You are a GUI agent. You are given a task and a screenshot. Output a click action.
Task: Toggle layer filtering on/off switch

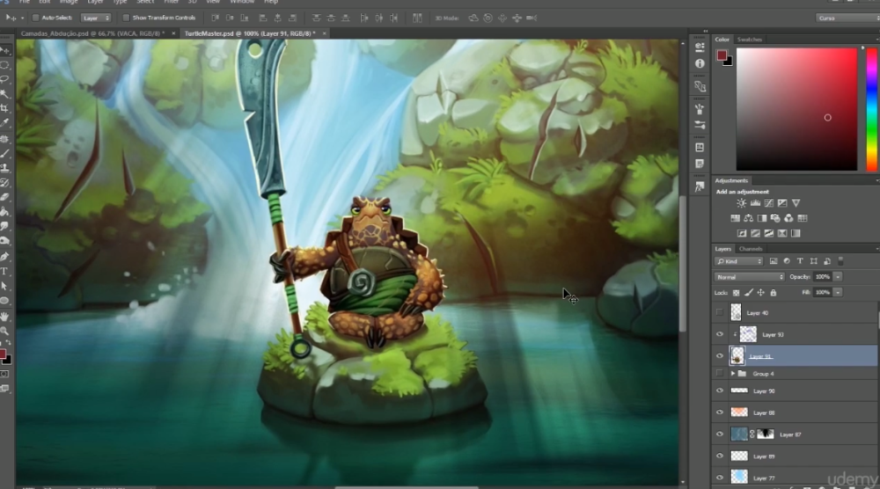click(840, 261)
